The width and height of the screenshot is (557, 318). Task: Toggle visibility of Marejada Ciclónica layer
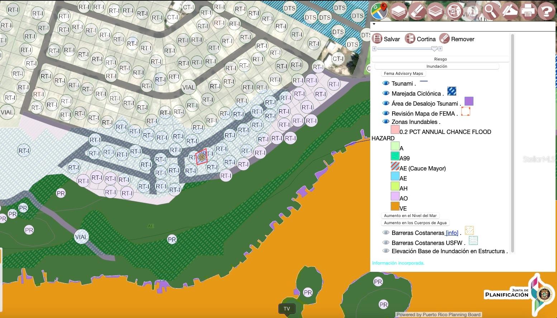[386, 93]
